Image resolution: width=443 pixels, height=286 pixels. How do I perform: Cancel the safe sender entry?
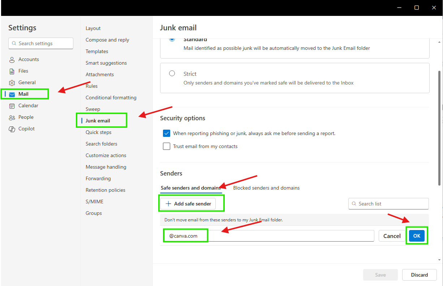pos(392,236)
